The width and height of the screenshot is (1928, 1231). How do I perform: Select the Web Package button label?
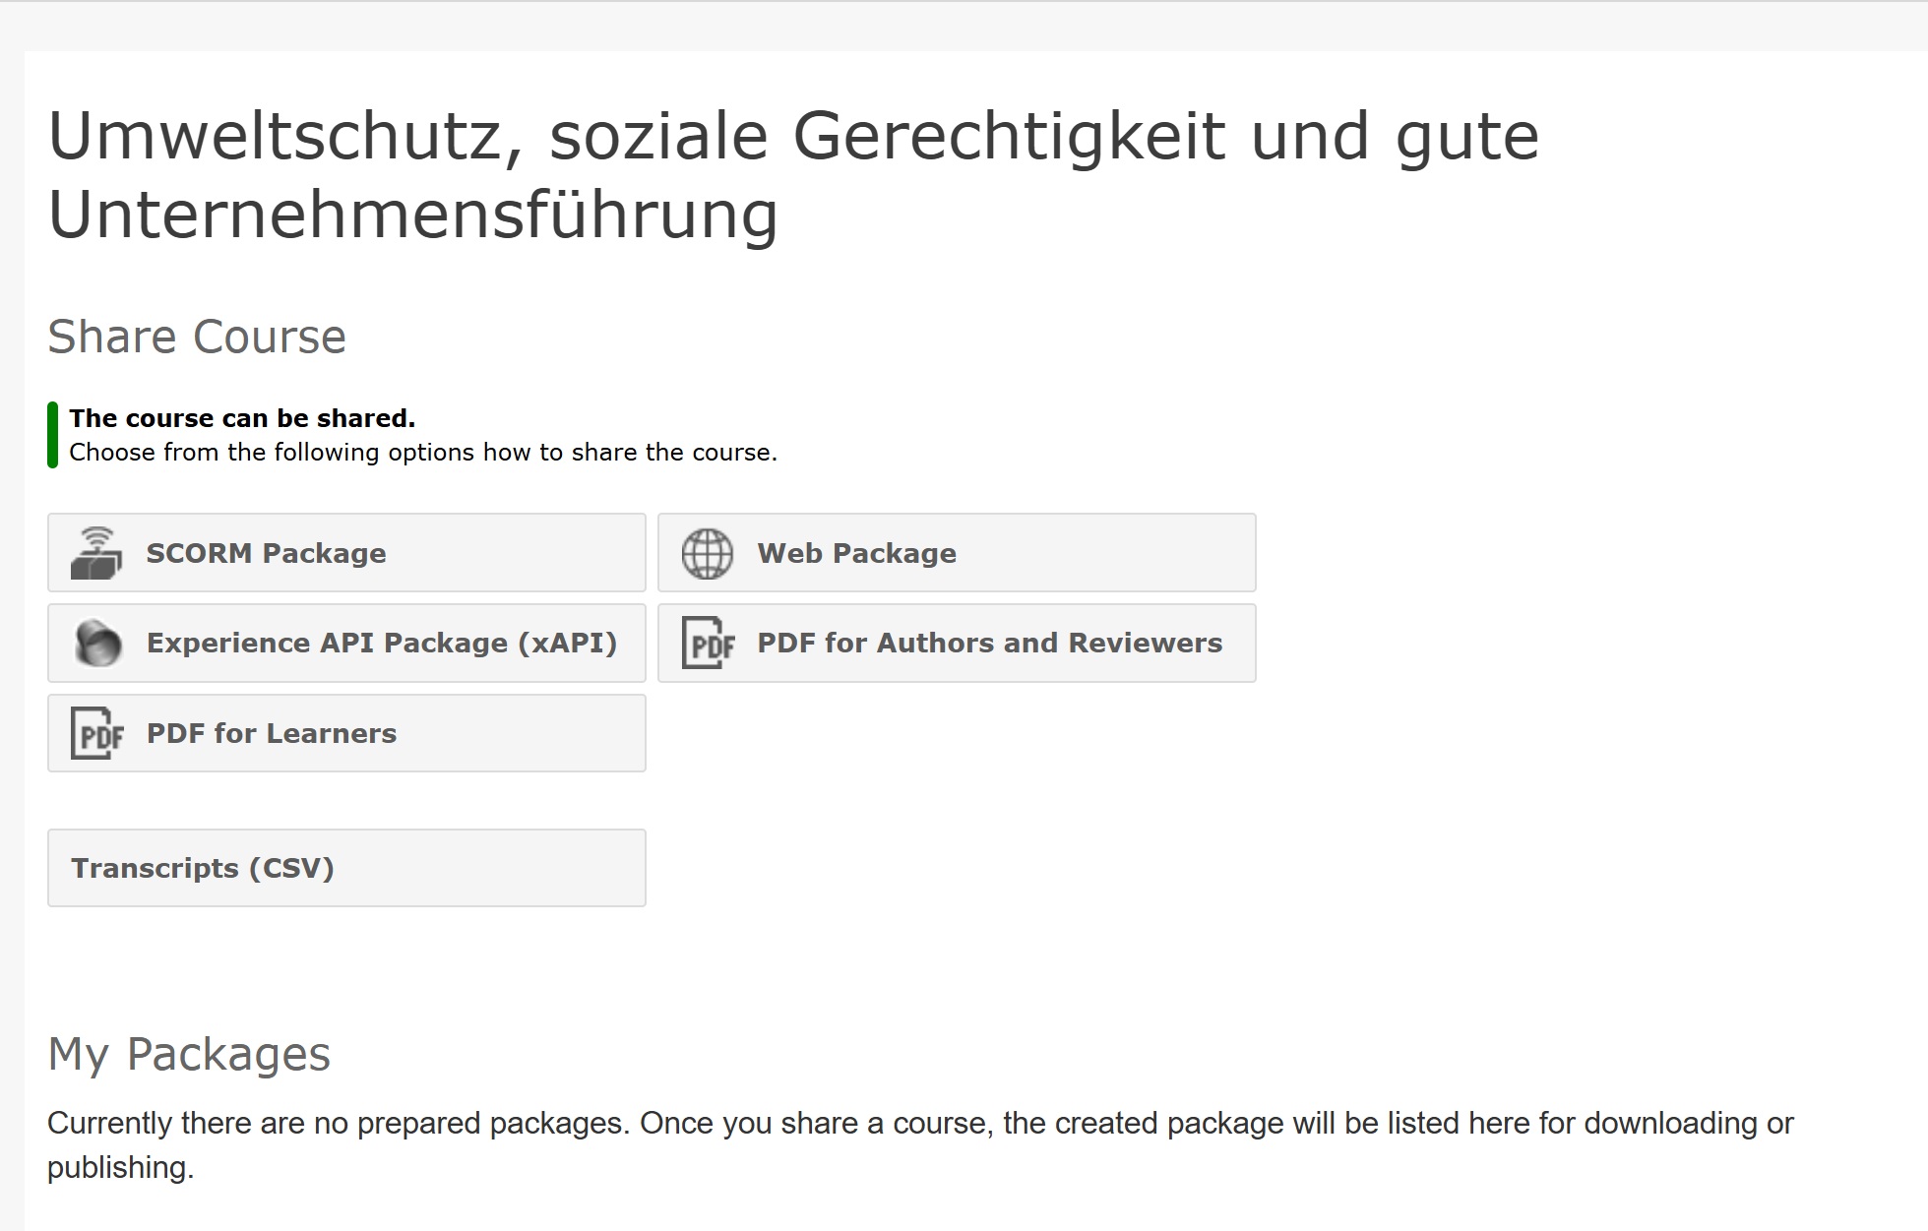(855, 553)
